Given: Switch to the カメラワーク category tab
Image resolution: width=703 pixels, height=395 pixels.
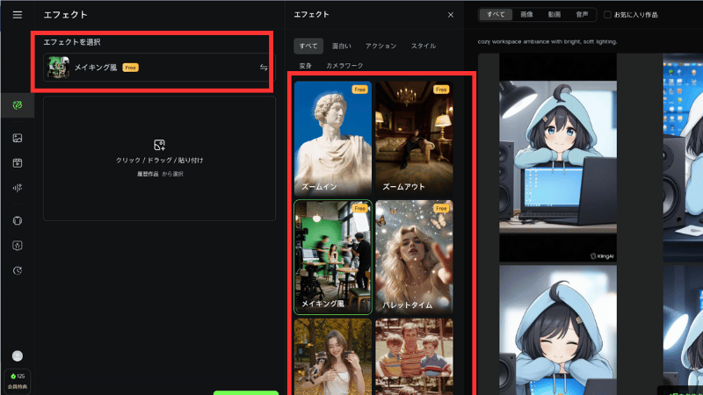Looking at the screenshot, I should 344,65.
